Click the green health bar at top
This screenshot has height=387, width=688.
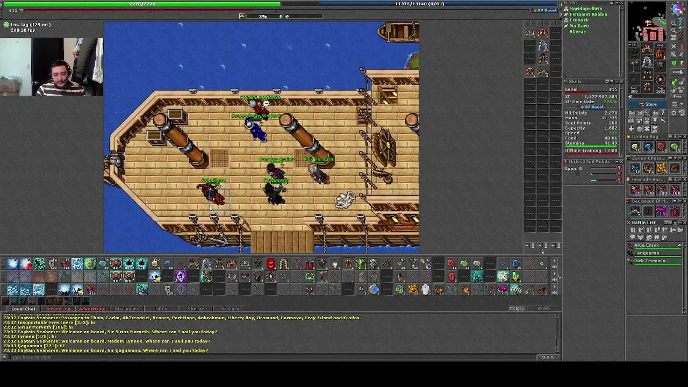pos(142,4)
